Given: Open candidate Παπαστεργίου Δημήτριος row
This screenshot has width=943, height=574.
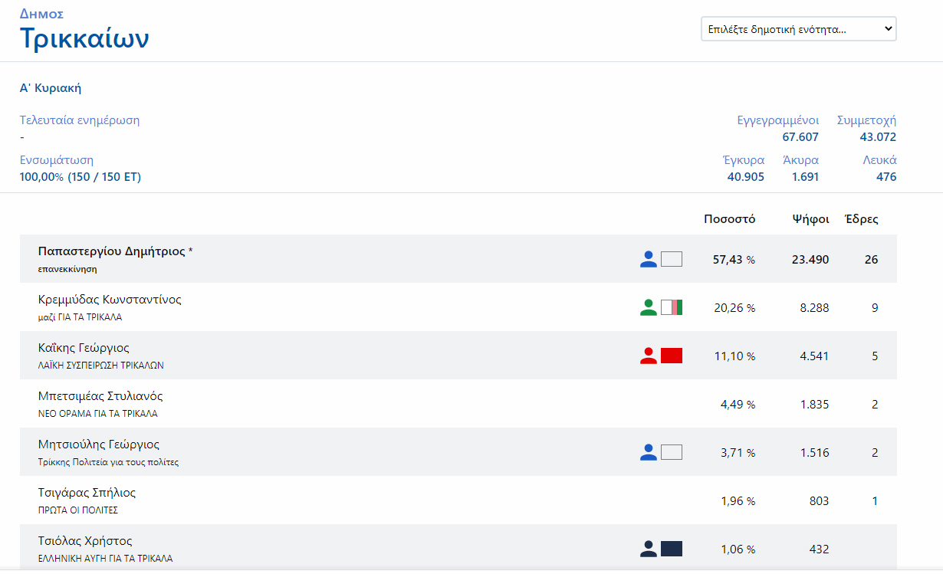Looking at the screenshot, I should click(x=111, y=251).
